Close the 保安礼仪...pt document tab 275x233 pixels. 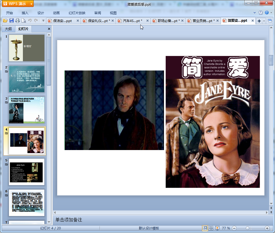pyautogui.click(x=113, y=21)
